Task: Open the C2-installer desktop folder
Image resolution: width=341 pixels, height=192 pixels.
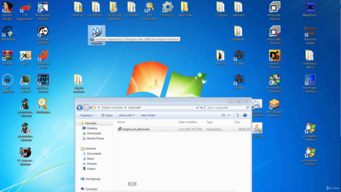Action: pos(132,9)
